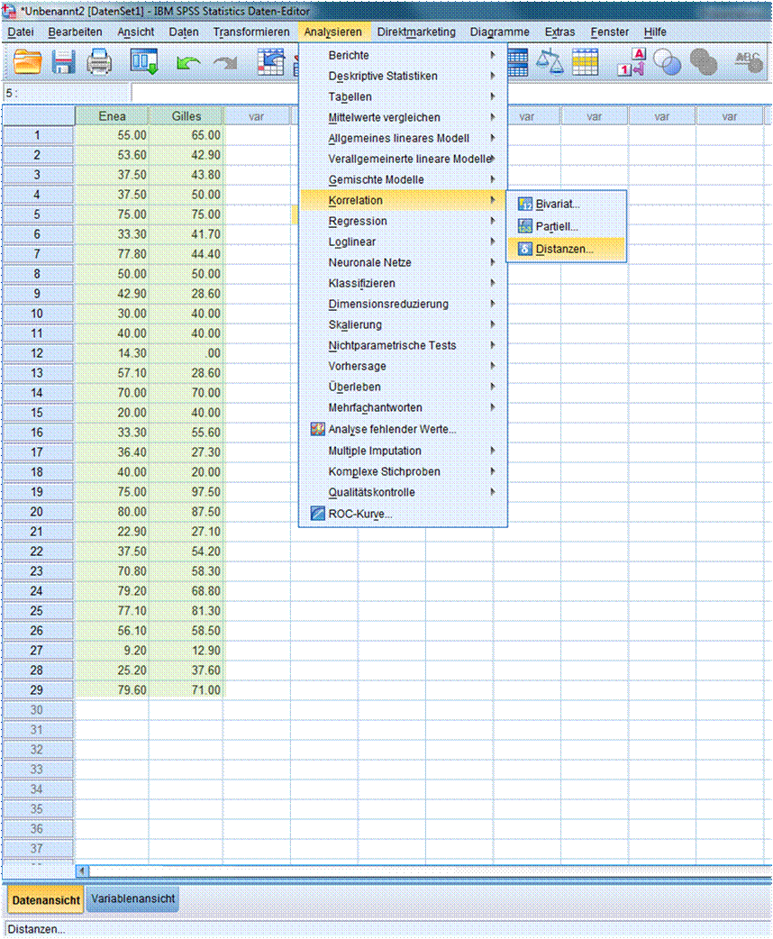
Task: Open the Transformieren menu
Action: tap(250, 32)
